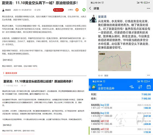Share article via green WeChat icon
The height and width of the screenshot is (135, 153).
84,10
